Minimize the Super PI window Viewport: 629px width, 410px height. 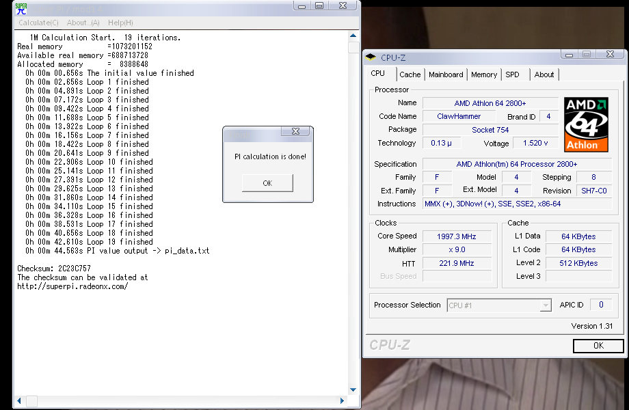(302, 5)
